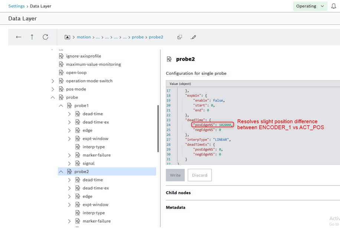Click the home root breadcrumb icon
This screenshot has width=340, height=231.
tap(67, 37)
